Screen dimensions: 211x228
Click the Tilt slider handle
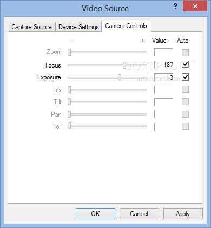point(69,102)
